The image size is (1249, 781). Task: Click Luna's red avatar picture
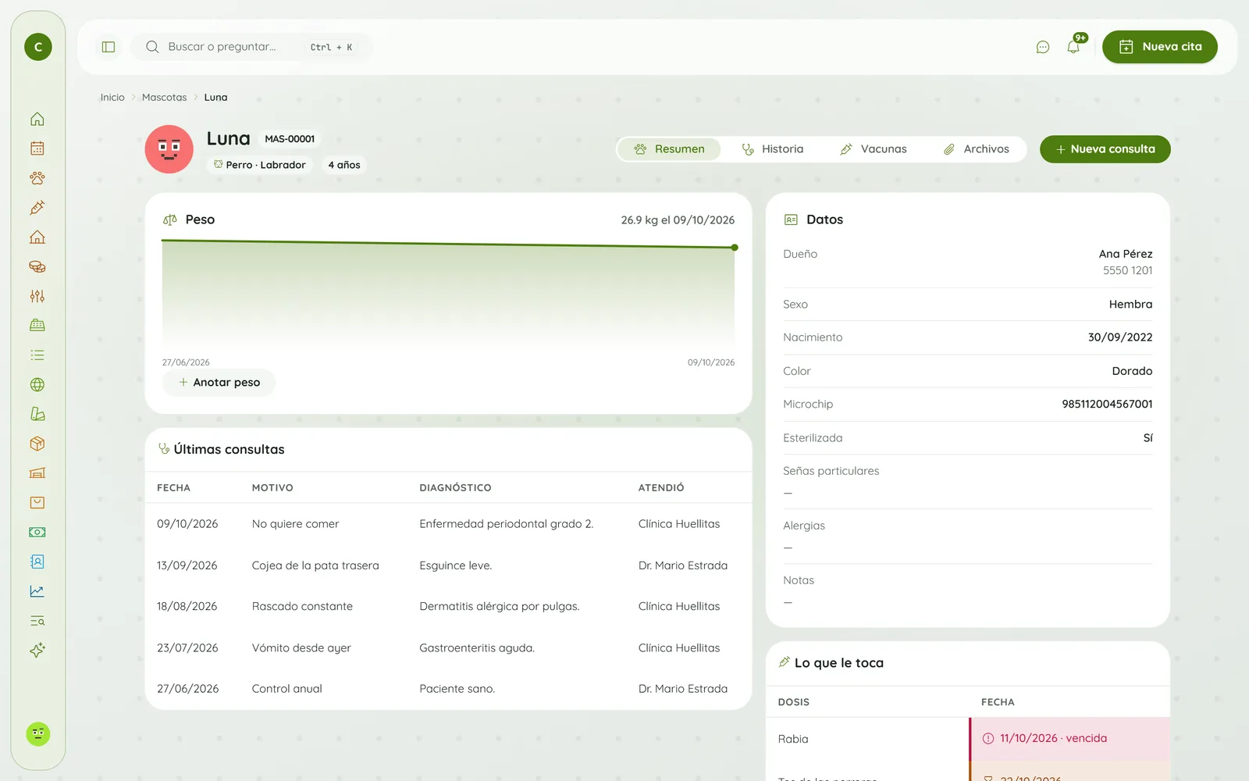pyautogui.click(x=169, y=149)
